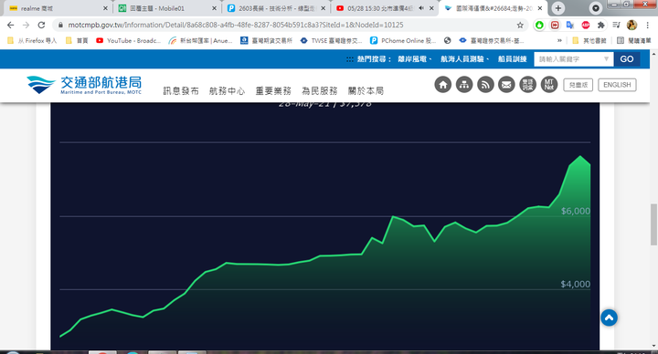Open the 首頁 bookmarks folder
Viewport: 658px width, 354px height.
tap(77, 41)
